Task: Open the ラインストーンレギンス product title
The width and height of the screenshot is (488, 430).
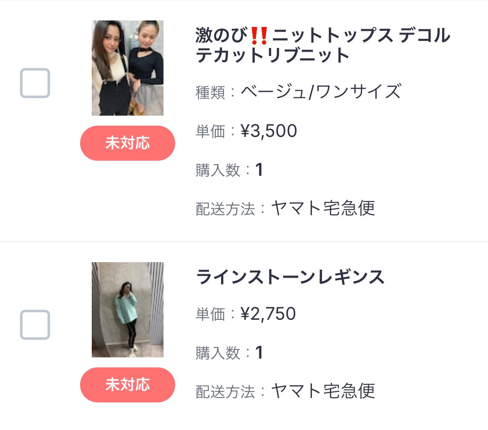Action: [x=290, y=277]
